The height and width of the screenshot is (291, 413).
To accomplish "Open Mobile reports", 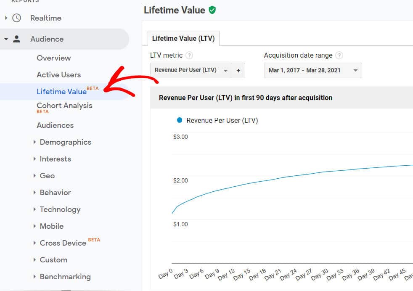I will click(x=52, y=226).
